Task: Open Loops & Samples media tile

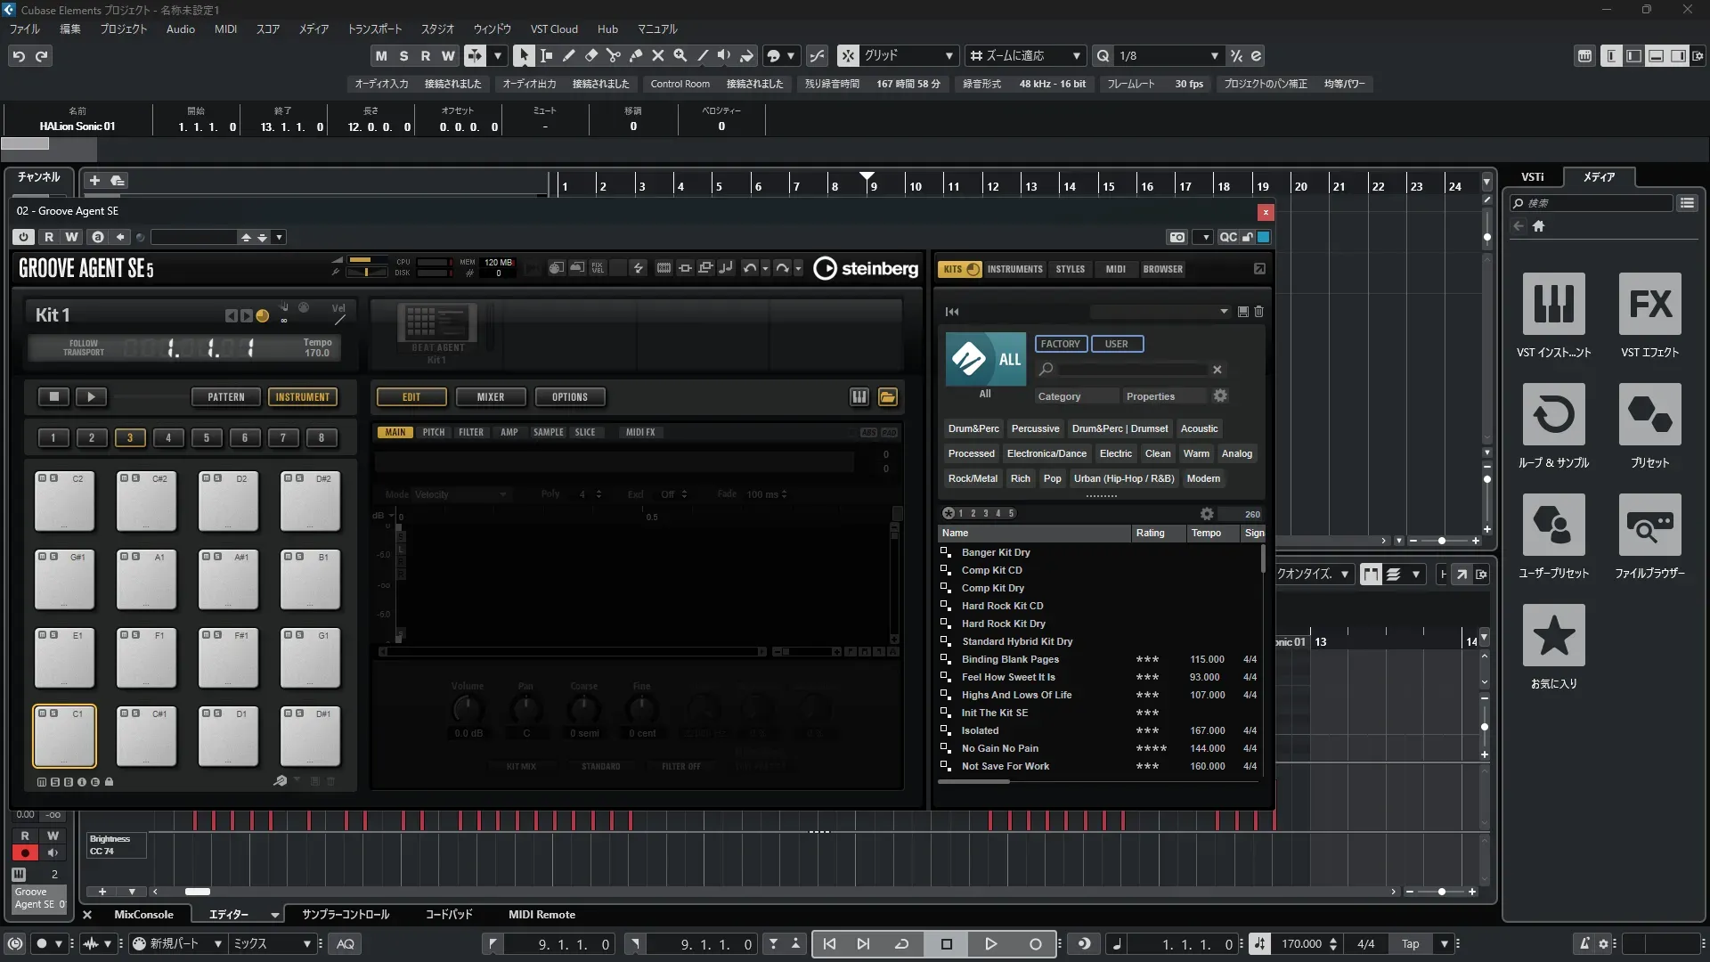Action: tap(1553, 415)
